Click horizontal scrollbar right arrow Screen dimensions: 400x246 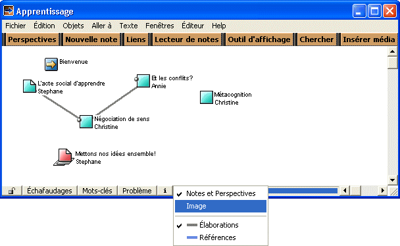[382, 191]
